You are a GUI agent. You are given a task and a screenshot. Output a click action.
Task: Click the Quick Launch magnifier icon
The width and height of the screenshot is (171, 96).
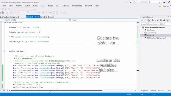(160, 2)
